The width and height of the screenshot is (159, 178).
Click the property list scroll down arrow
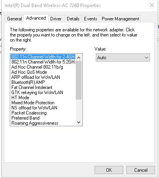pos(79,122)
